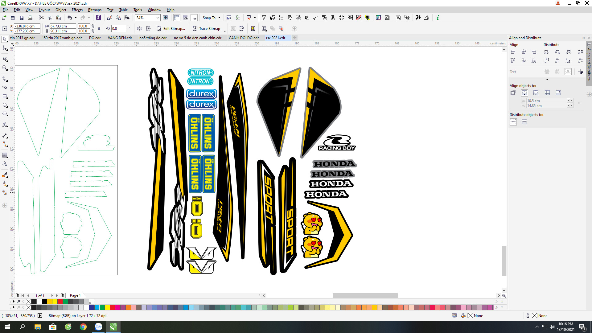This screenshot has height=333, width=592.
Task: Expand the document palette flyout arrow
Action: [x=14, y=302]
